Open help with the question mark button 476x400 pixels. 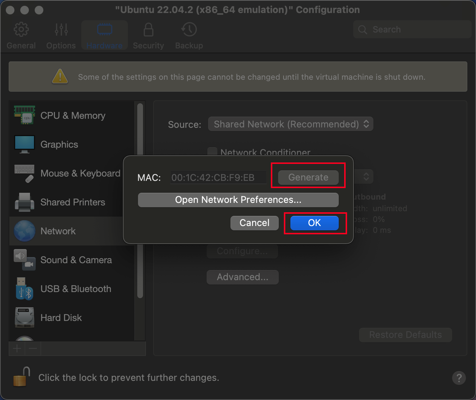pos(459,378)
